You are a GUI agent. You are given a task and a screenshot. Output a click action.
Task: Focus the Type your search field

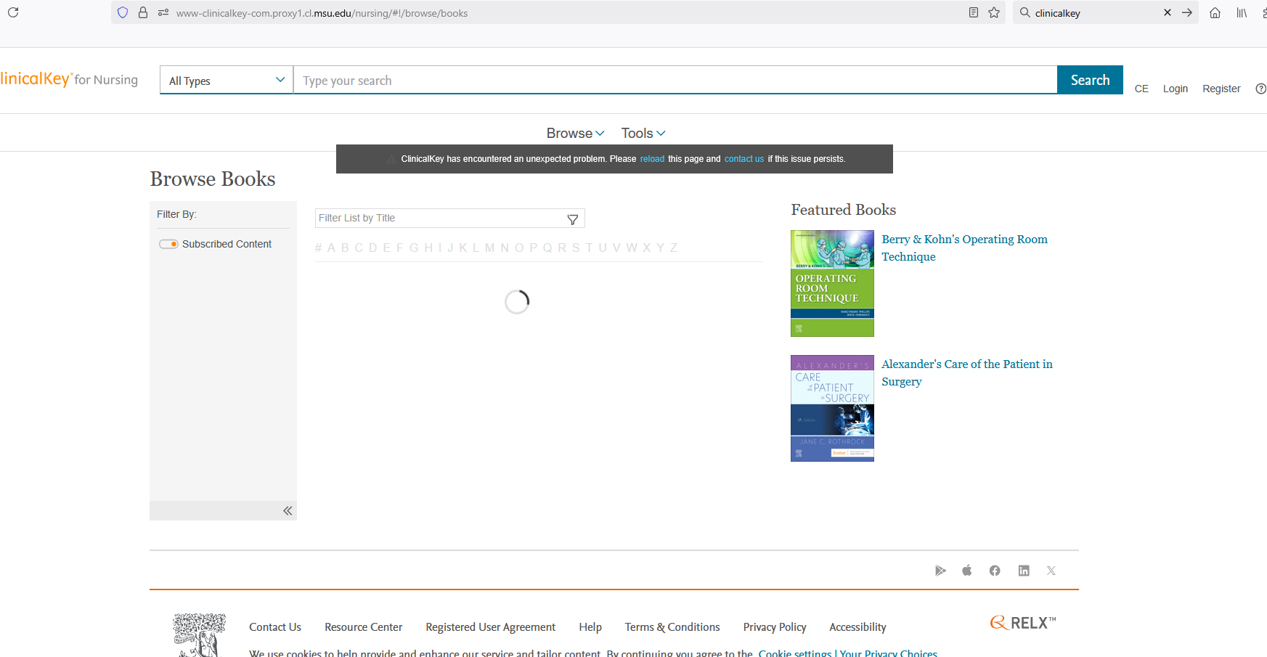[x=675, y=80]
